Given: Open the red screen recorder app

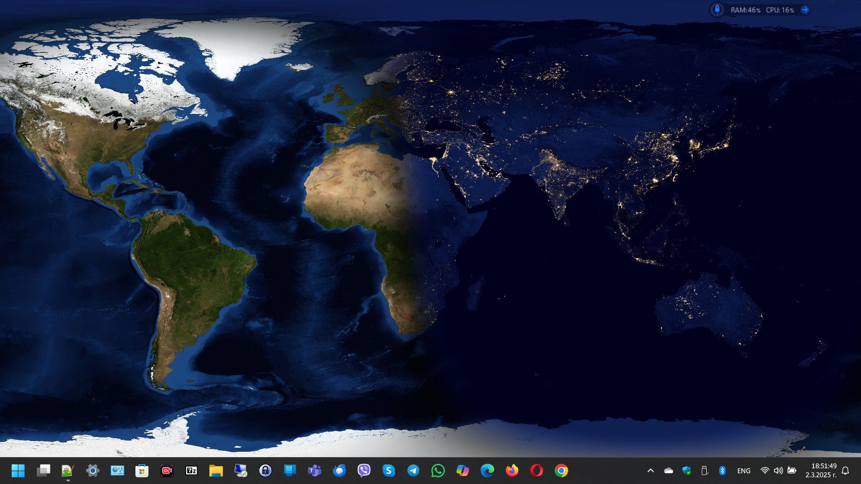Looking at the screenshot, I should point(167,471).
